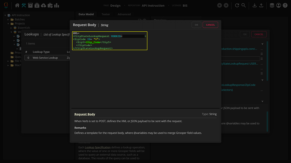Open the user account icon

(x=278, y=6)
